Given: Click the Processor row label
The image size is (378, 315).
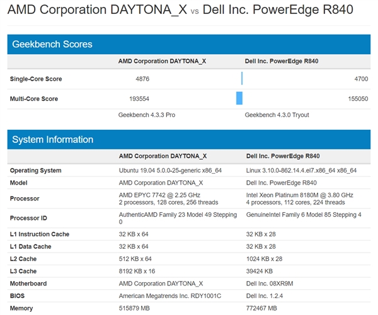Looking at the screenshot, I should (25, 198).
